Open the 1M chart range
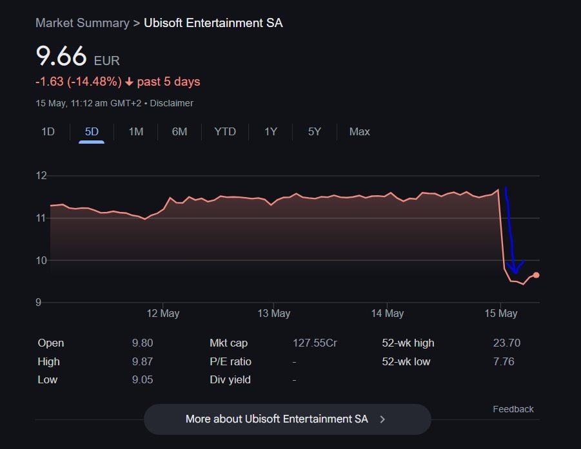Viewport: 581px width, 449px height. coord(136,132)
